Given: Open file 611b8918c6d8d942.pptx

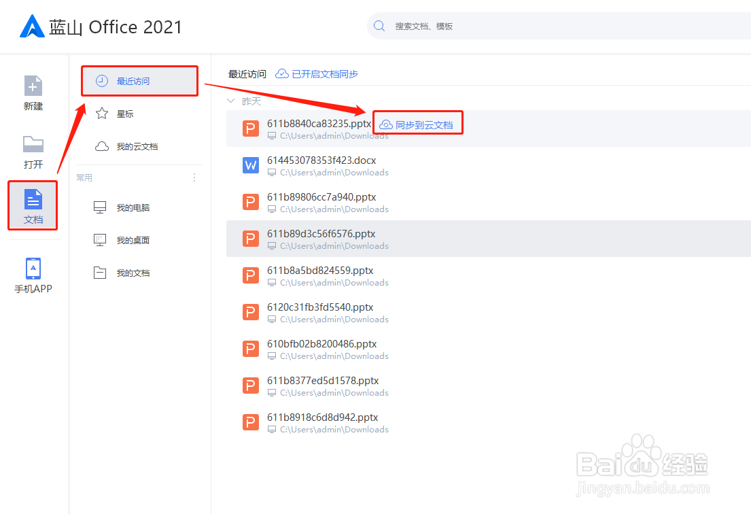Looking at the screenshot, I should (322, 417).
